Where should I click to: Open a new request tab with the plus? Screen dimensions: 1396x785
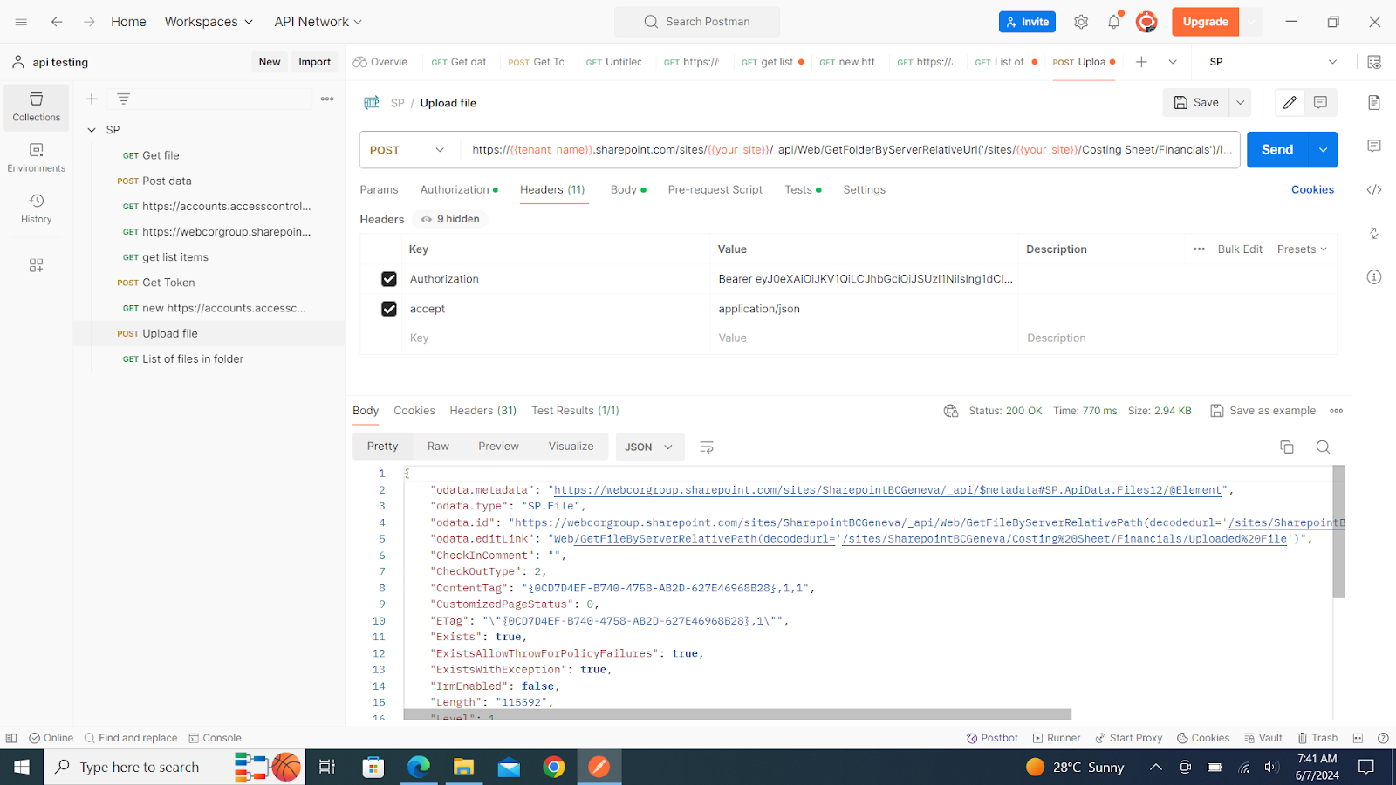(x=1141, y=62)
